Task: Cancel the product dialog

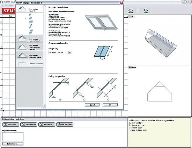Action: pyautogui.click(x=92, y=105)
